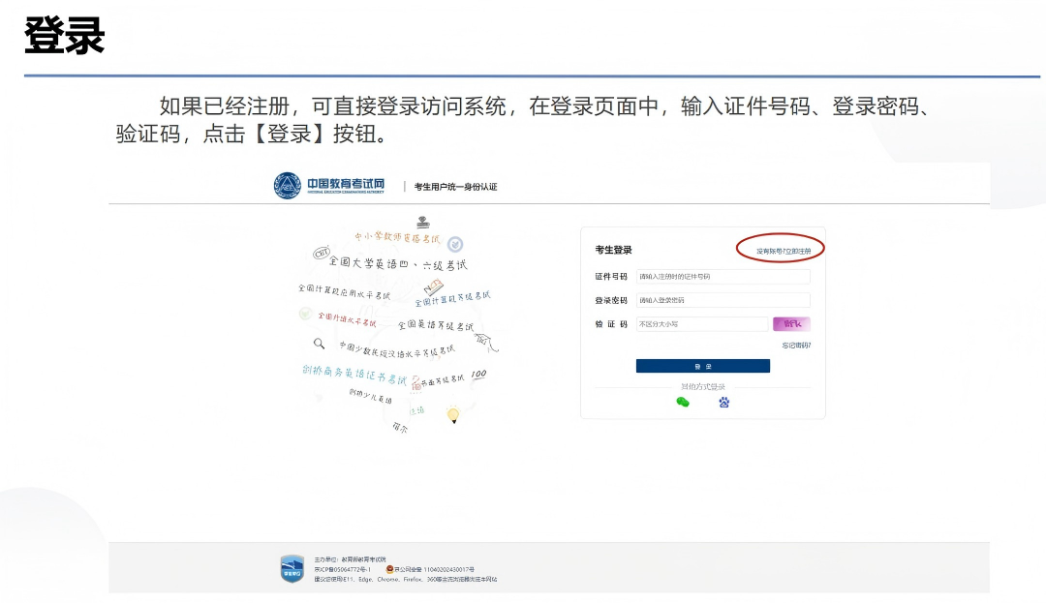This screenshot has height=603, width=1046.
Task: Click the 忘记密码? link
Action: [x=796, y=346]
